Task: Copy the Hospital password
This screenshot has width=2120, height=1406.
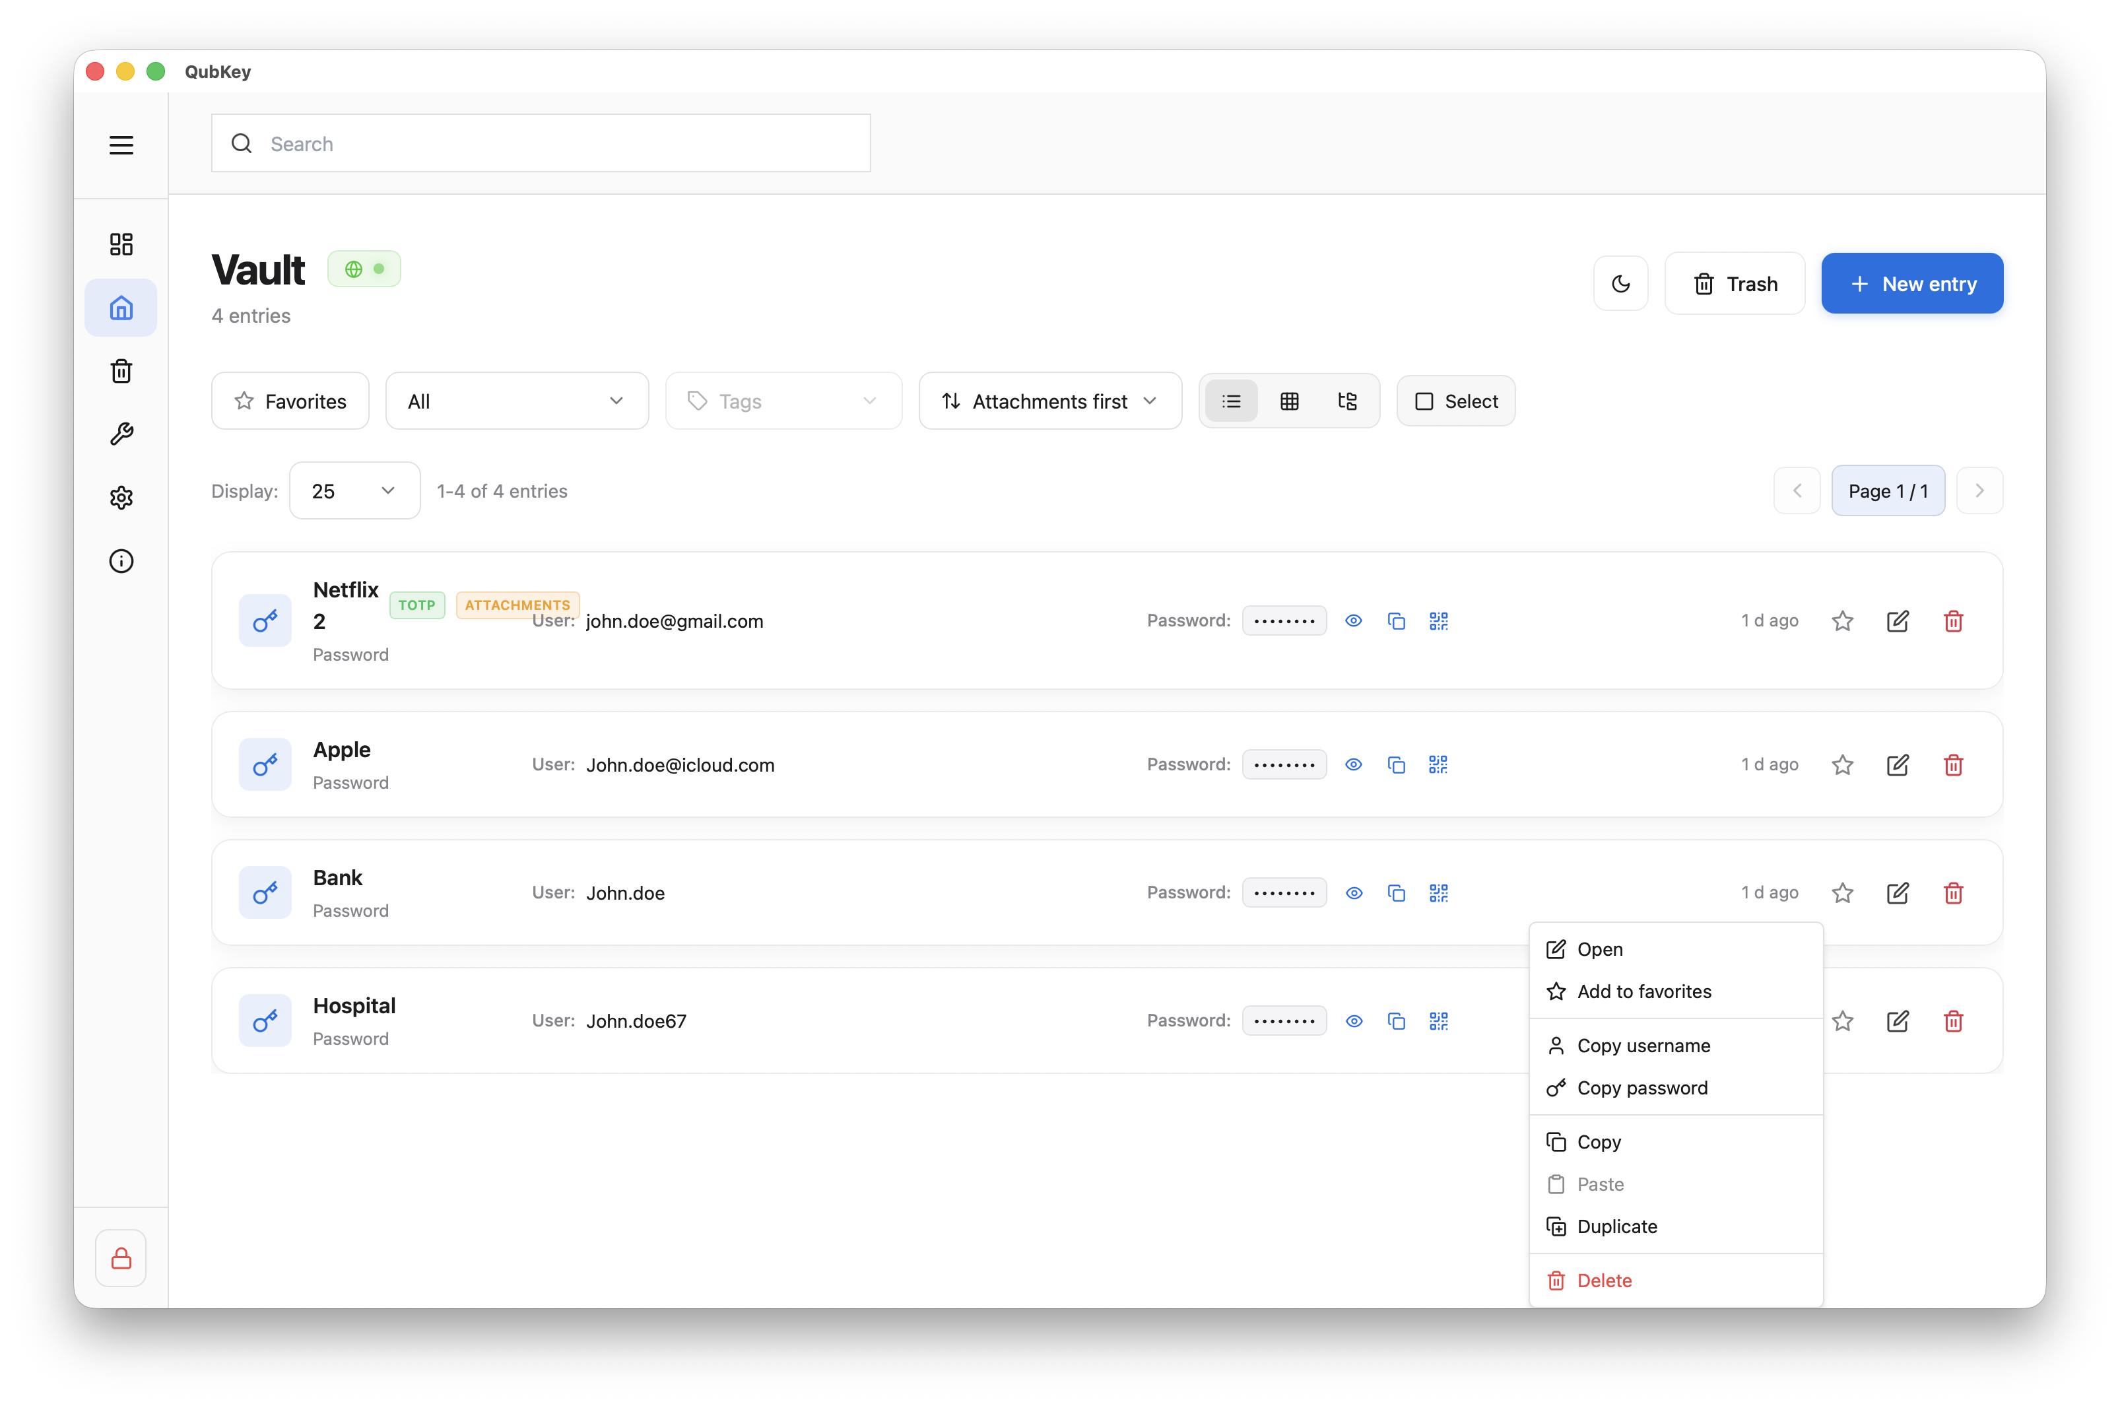Action: click(1396, 1021)
